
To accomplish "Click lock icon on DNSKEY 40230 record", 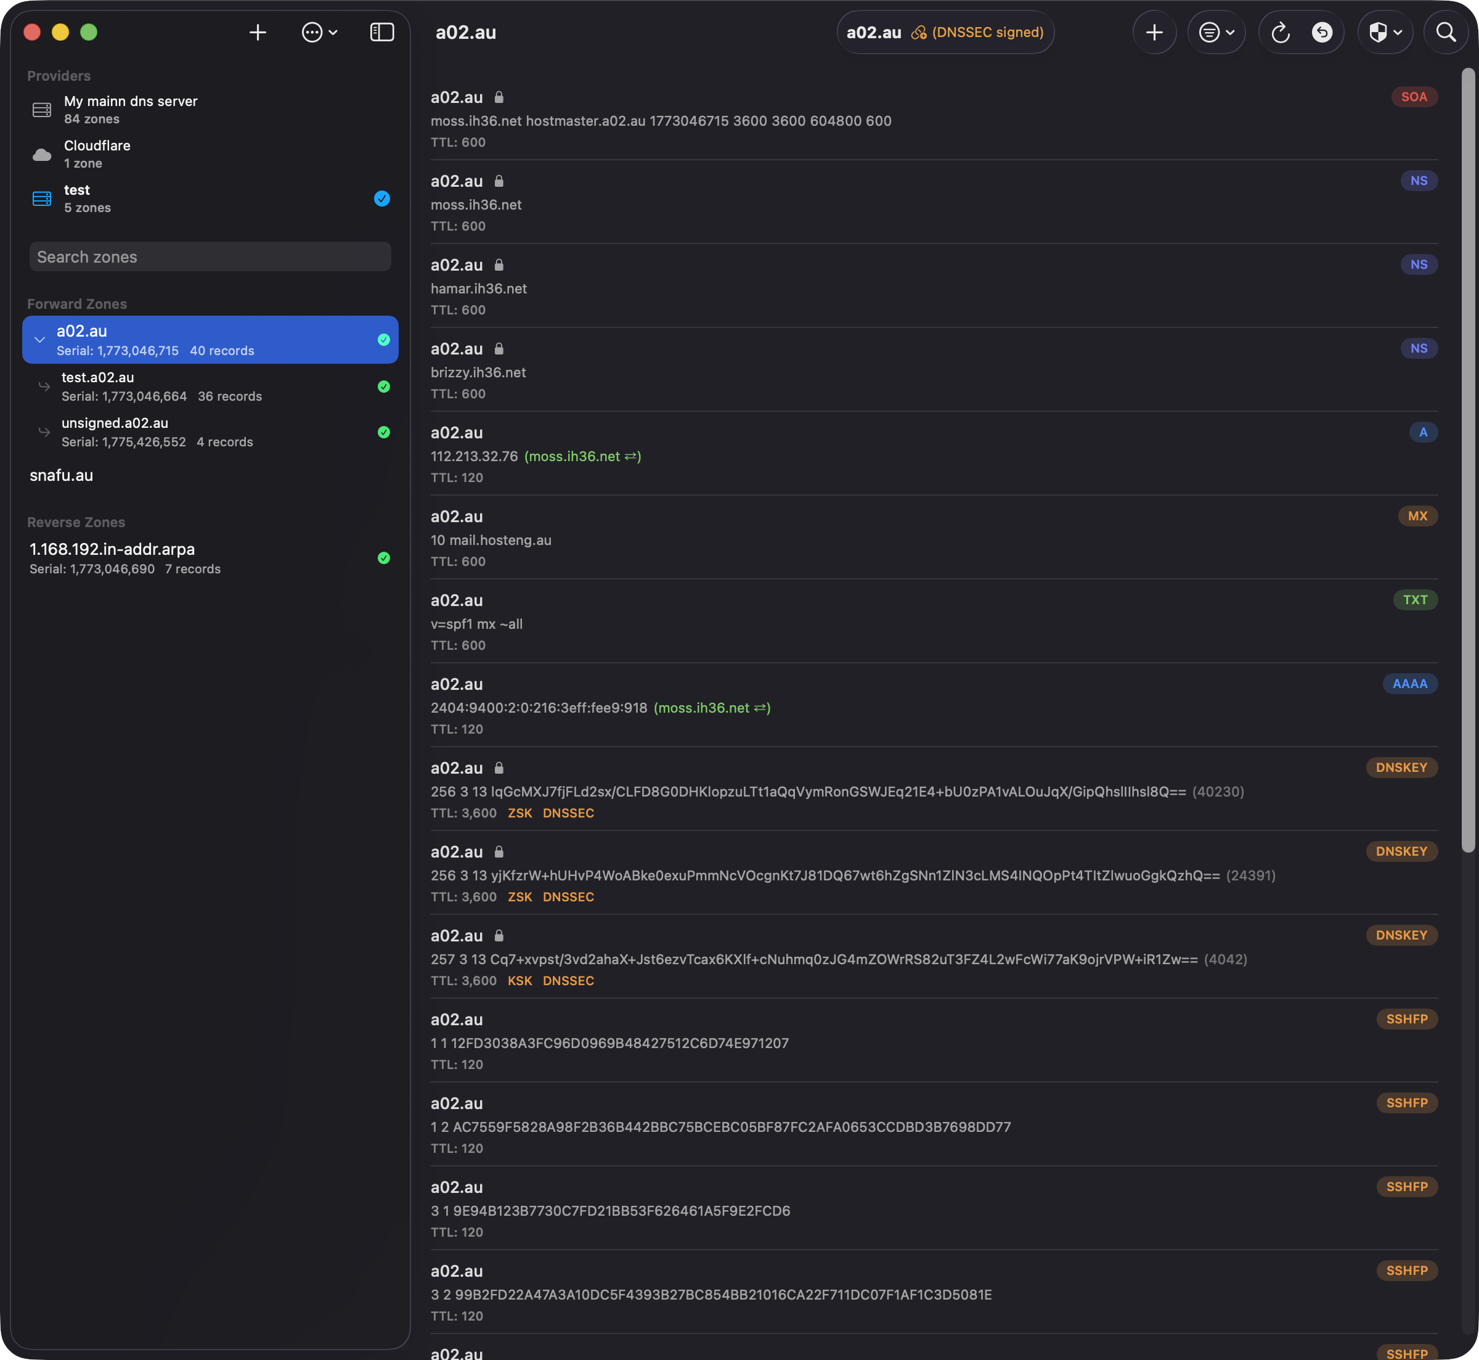I will [499, 768].
